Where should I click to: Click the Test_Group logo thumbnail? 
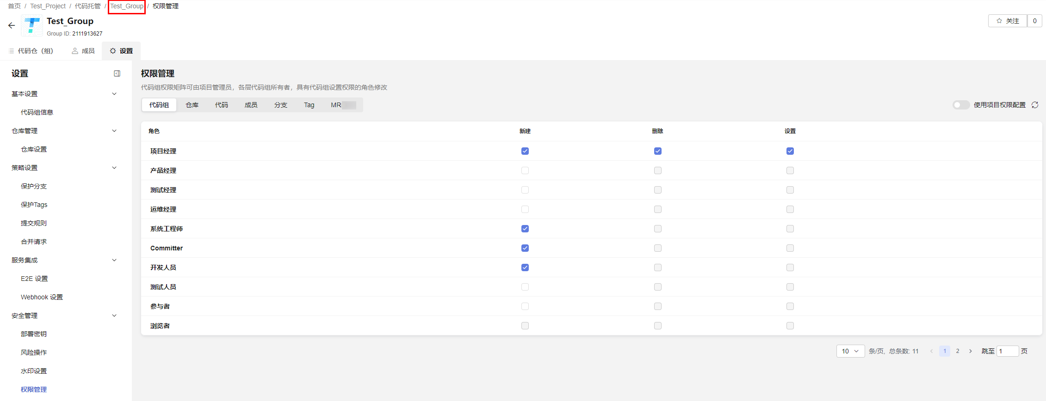32,26
